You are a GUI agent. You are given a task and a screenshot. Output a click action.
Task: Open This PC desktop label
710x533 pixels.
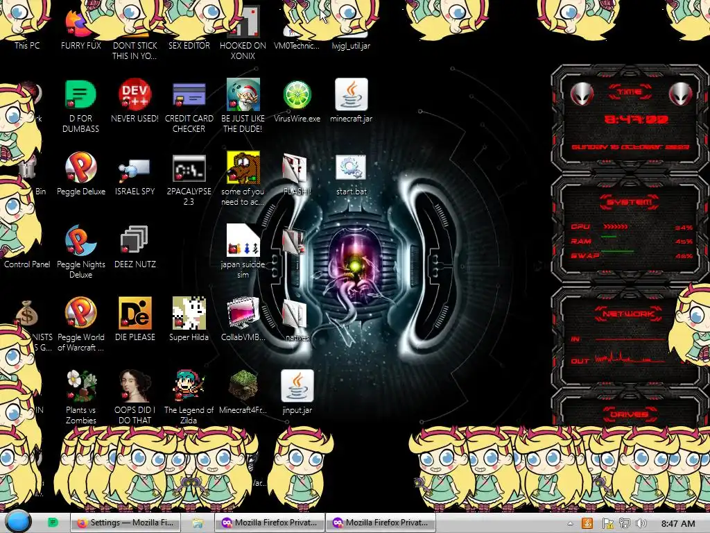27,46
